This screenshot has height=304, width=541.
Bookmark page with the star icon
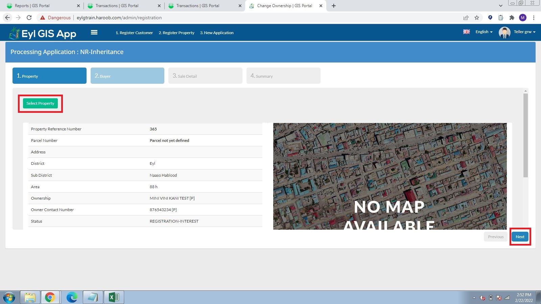click(x=477, y=18)
